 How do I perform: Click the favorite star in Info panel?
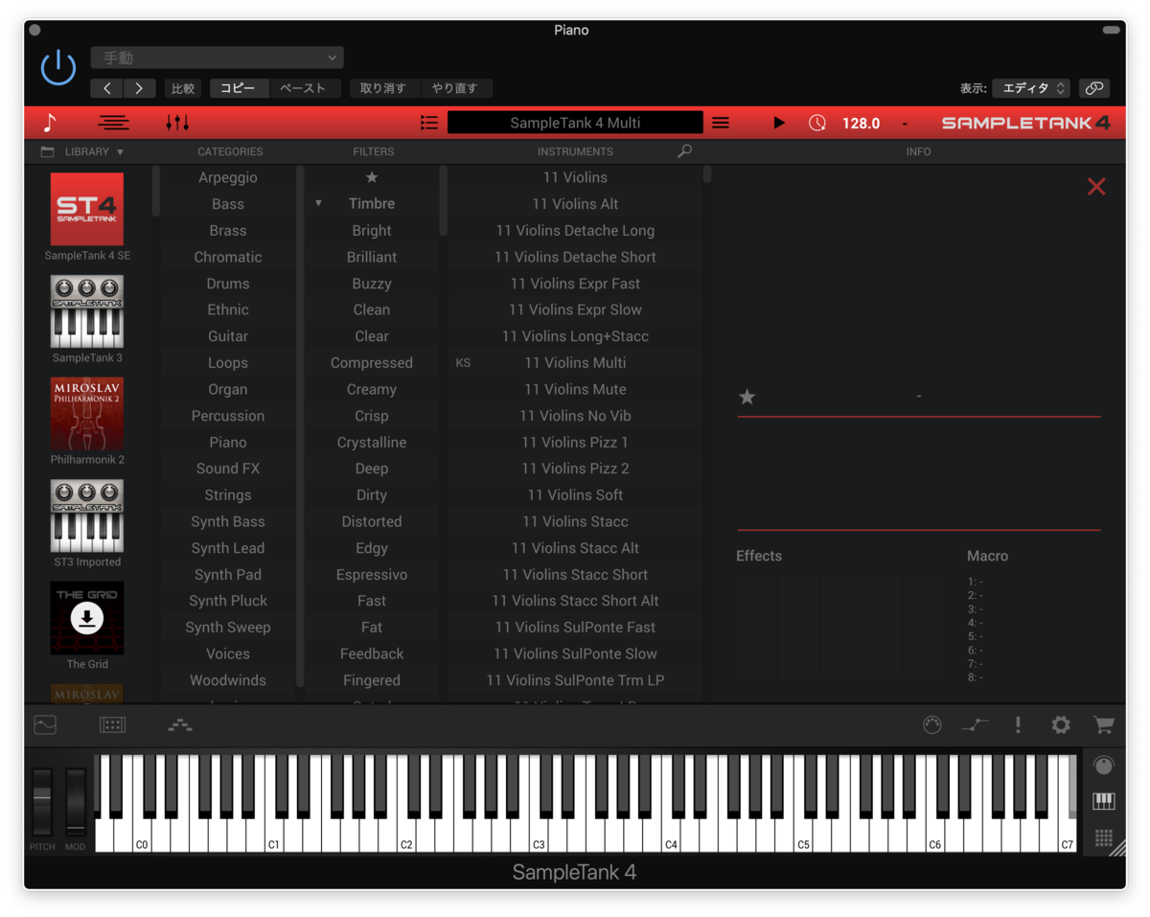(747, 397)
